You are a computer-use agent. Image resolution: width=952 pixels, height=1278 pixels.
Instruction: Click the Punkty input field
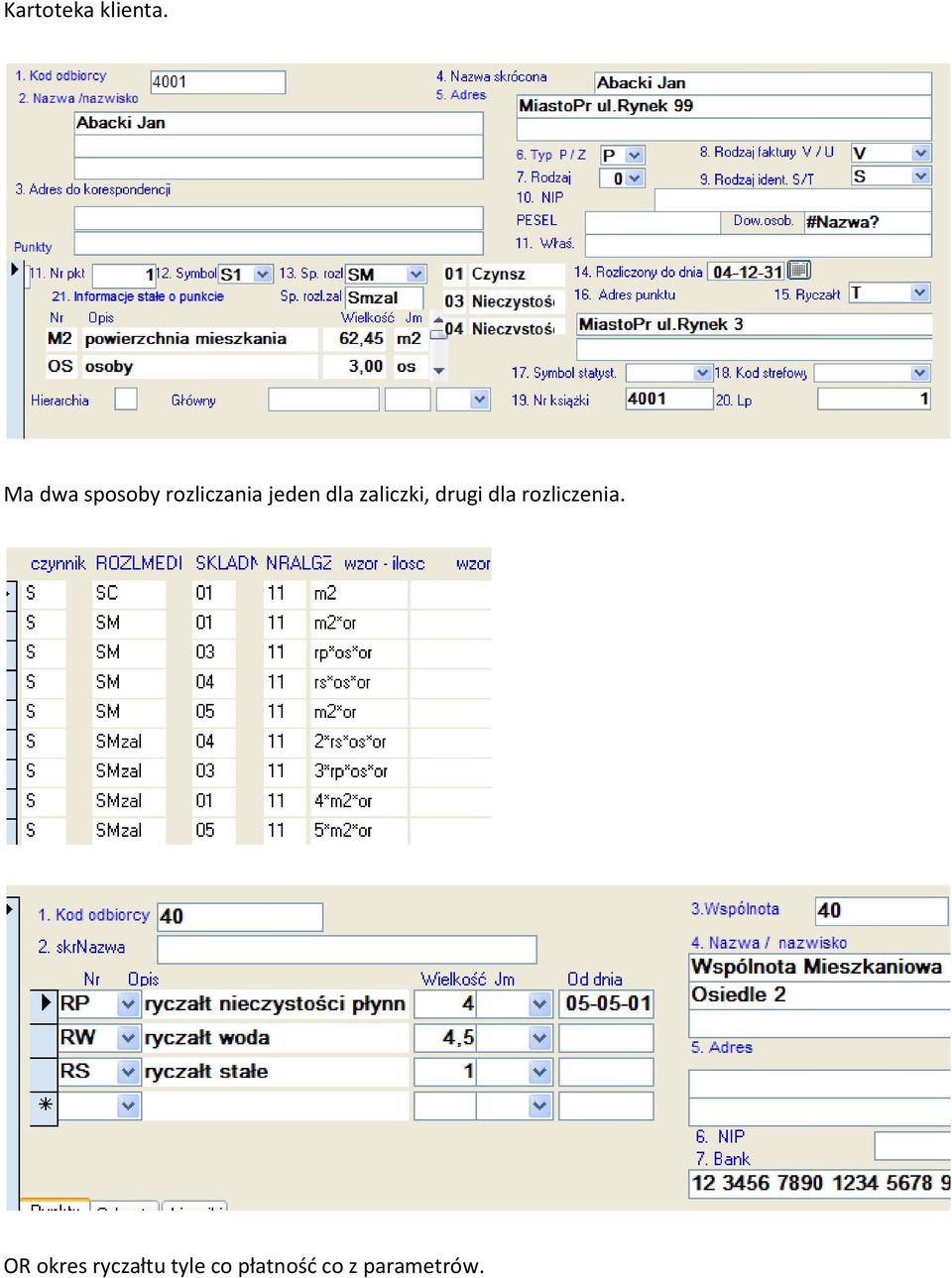point(279,243)
